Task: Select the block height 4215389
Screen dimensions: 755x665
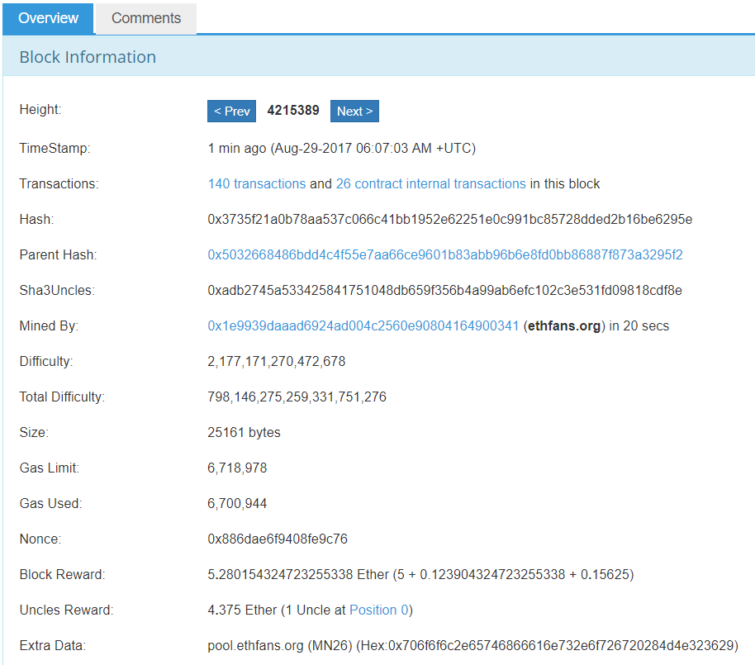Action: coord(293,110)
